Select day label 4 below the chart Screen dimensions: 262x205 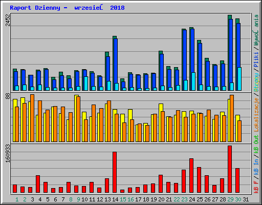pyautogui.click(x=40, y=199)
